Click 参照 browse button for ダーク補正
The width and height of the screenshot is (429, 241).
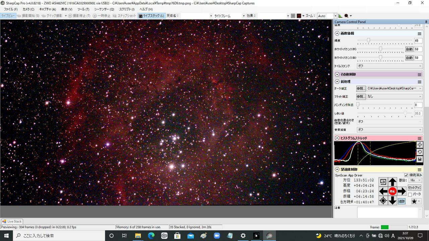tap(360, 88)
